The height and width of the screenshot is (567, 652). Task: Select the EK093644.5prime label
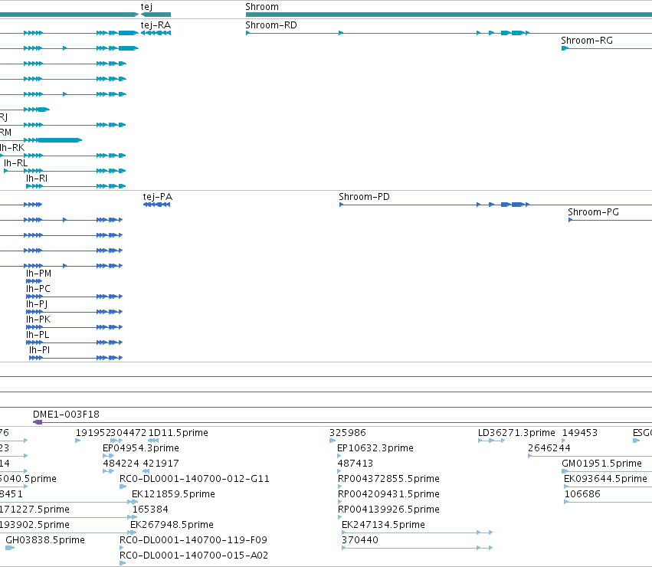coord(605,479)
